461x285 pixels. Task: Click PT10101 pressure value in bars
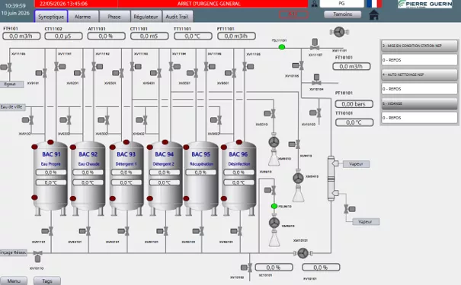pos(354,104)
